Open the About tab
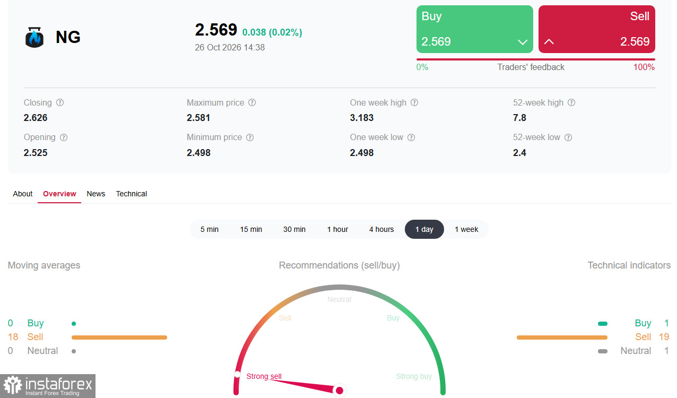 (23, 194)
